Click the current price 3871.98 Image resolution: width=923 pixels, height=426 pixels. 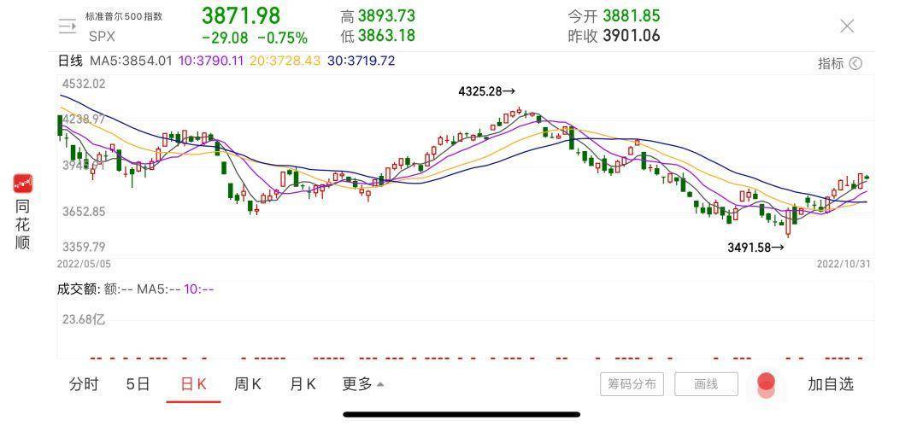point(241,15)
